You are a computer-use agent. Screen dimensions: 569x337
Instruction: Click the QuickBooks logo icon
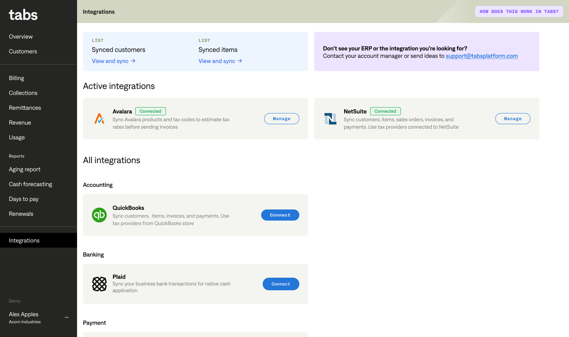pyautogui.click(x=99, y=215)
